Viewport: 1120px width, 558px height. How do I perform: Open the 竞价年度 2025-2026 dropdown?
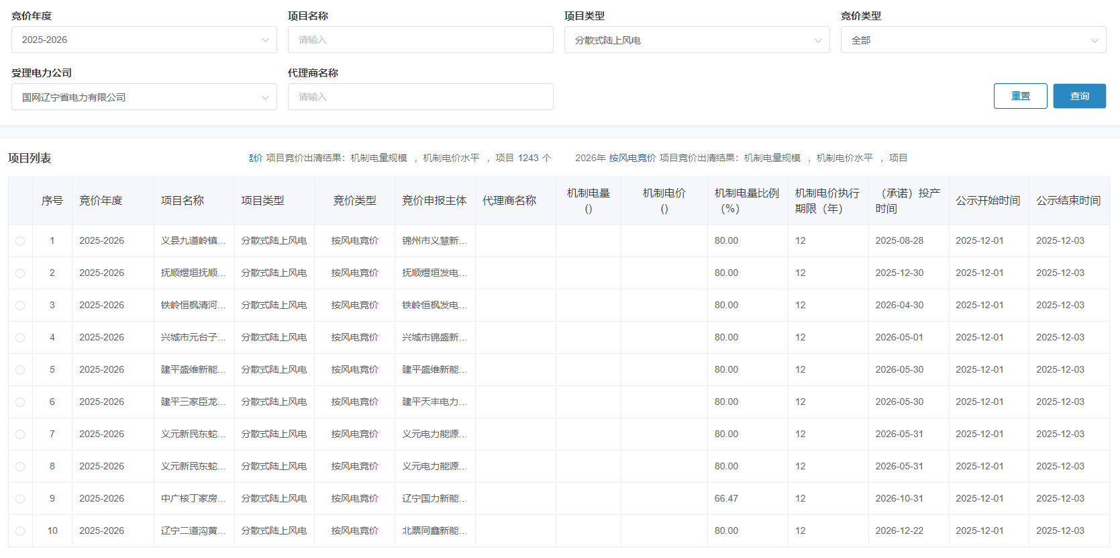tap(144, 40)
